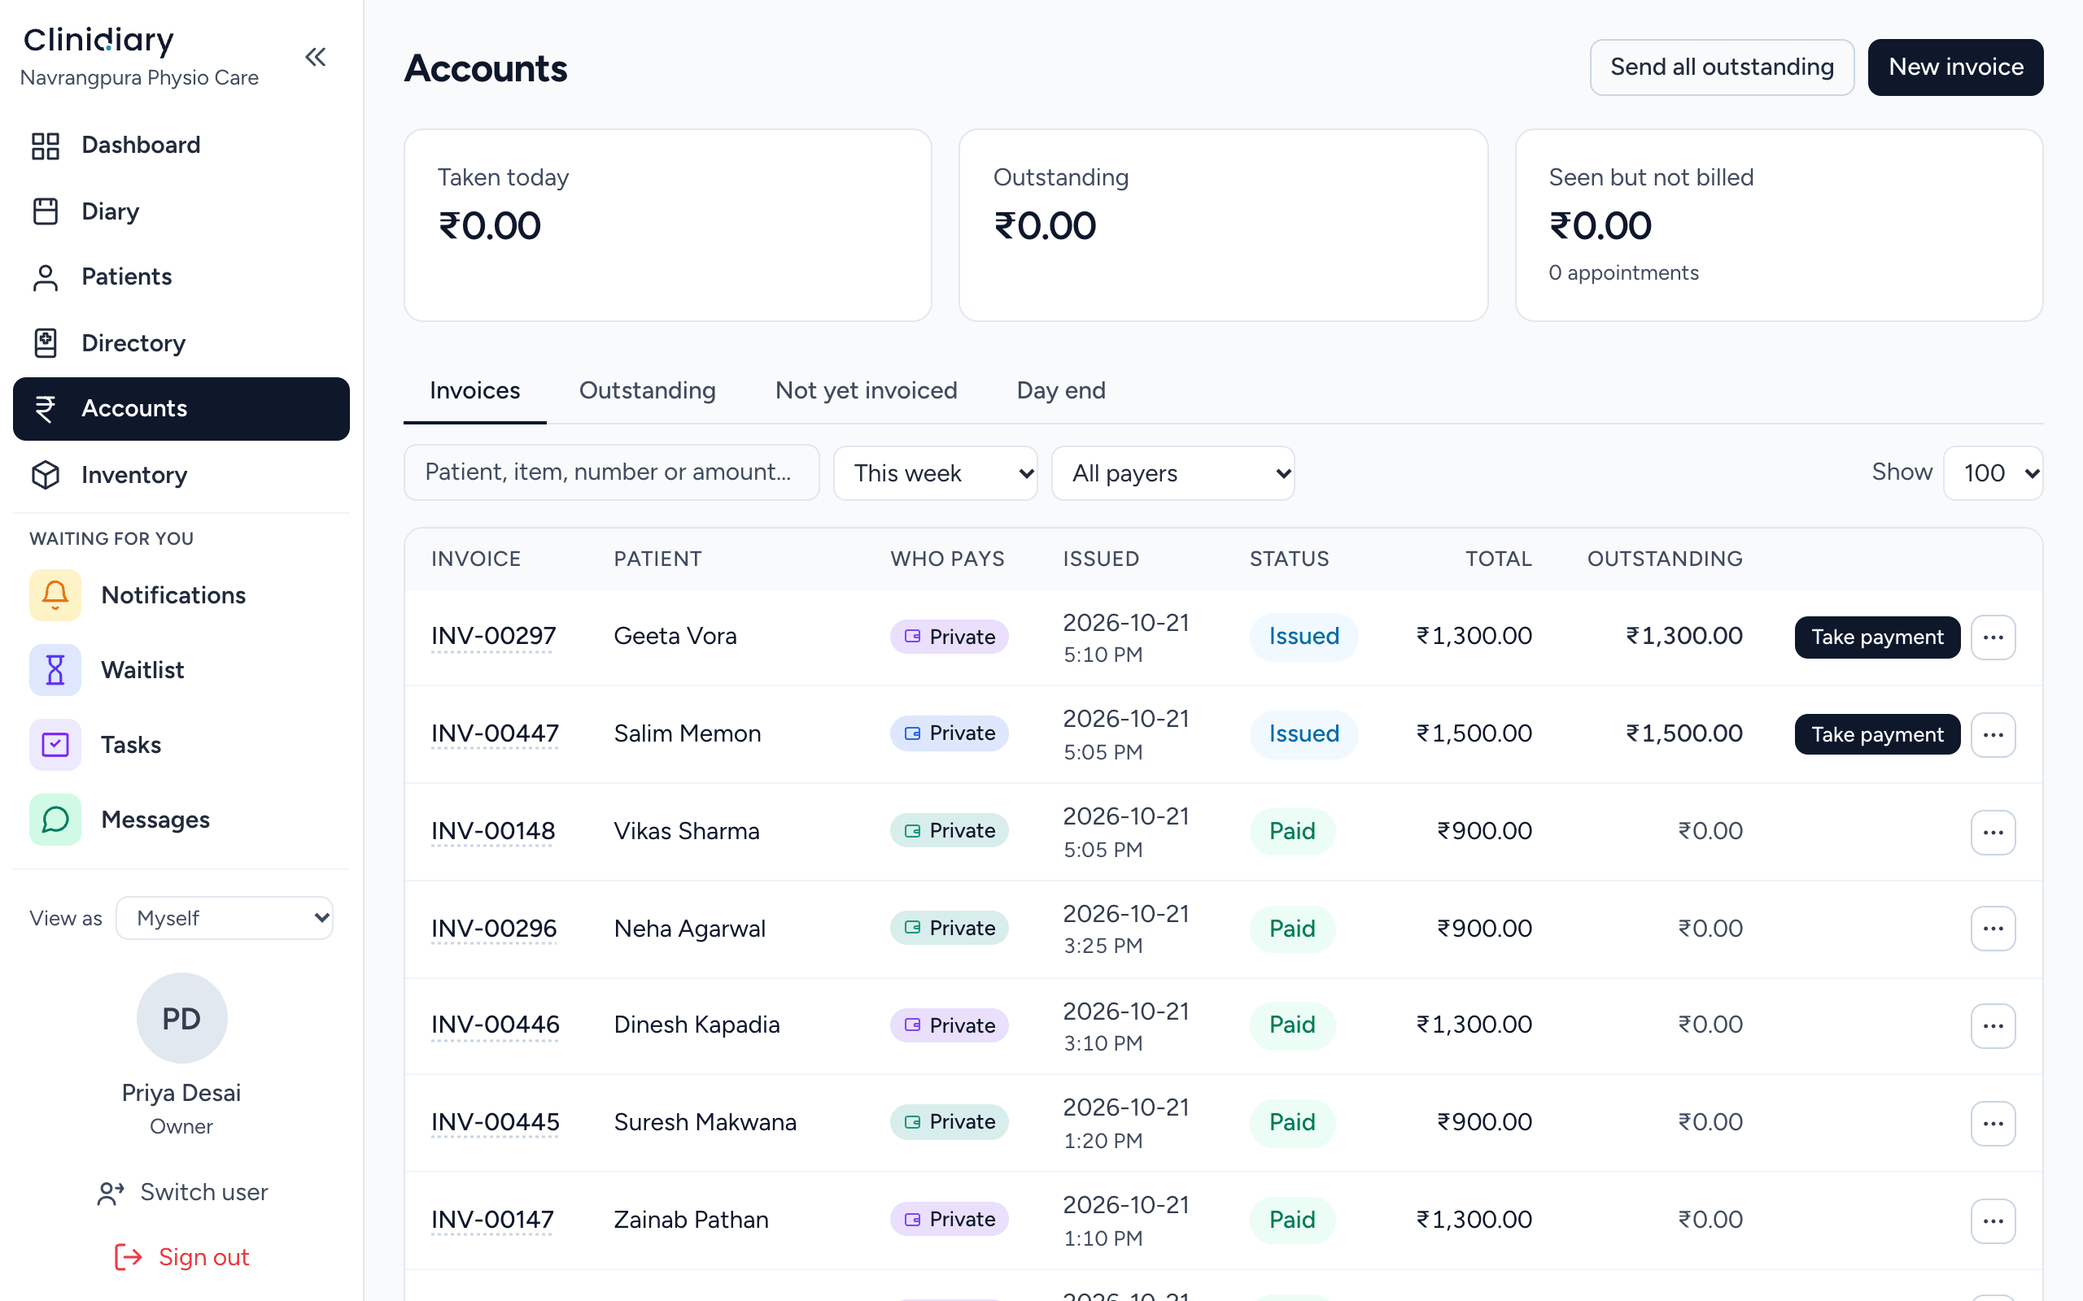Open the Tasks checkbox icon
Image resolution: width=2083 pixels, height=1301 pixels.
(55, 744)
